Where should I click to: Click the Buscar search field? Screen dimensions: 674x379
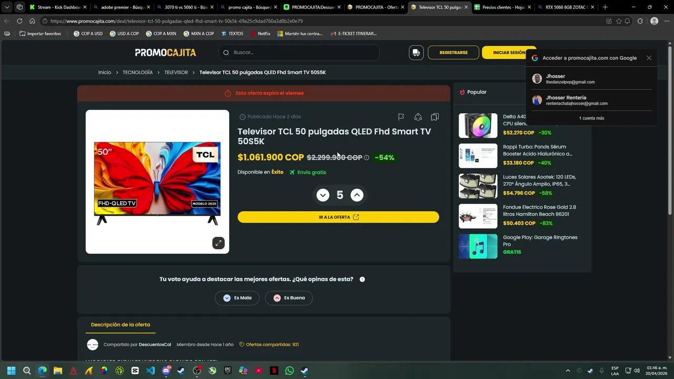pyautogui.click(x=299, y=53)
